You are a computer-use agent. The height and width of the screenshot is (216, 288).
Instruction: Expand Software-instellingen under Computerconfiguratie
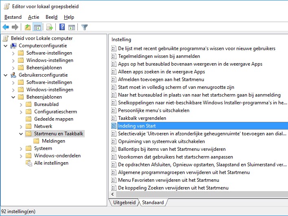pyautogui.click(x=13, y=53)
